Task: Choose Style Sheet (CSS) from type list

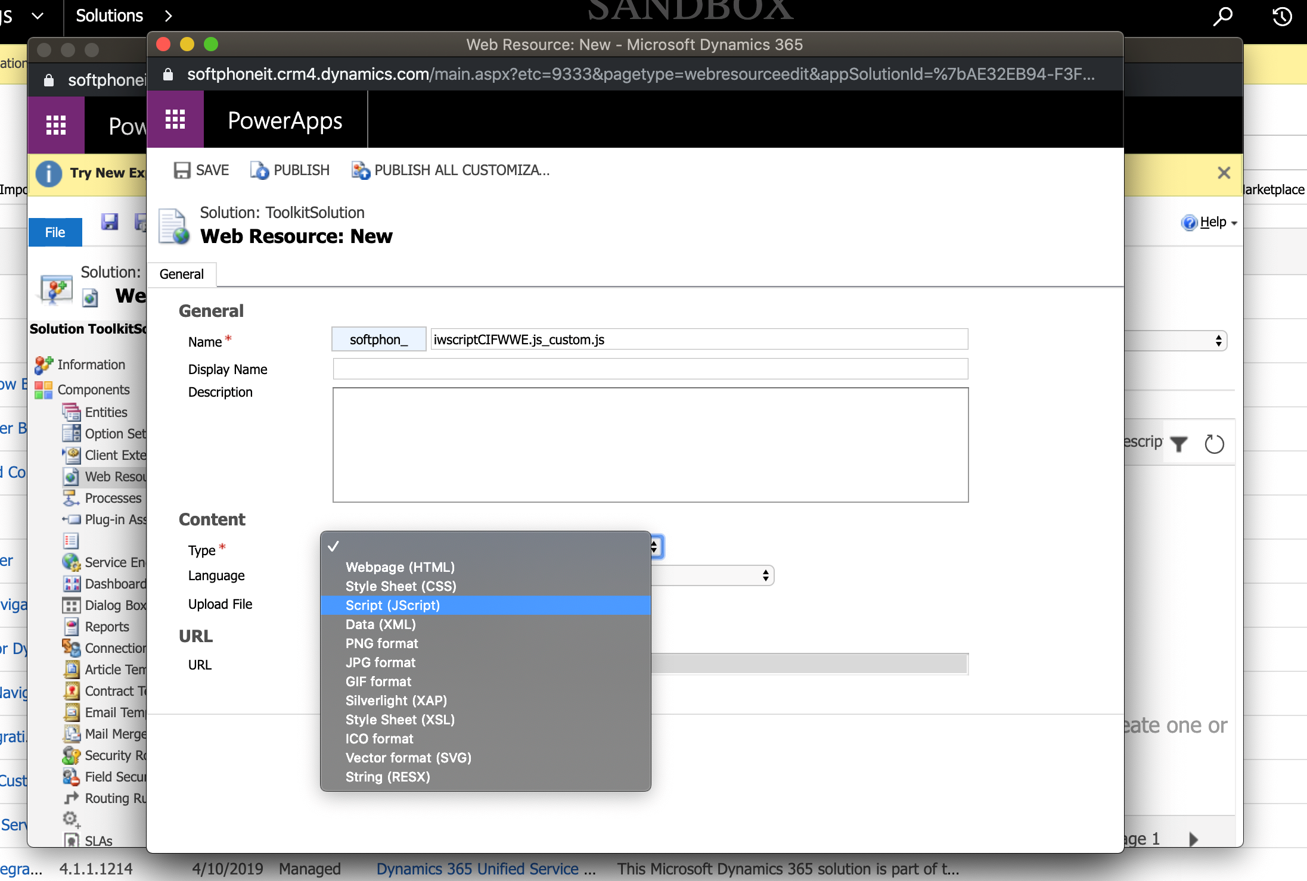Action: click(485, 586)
